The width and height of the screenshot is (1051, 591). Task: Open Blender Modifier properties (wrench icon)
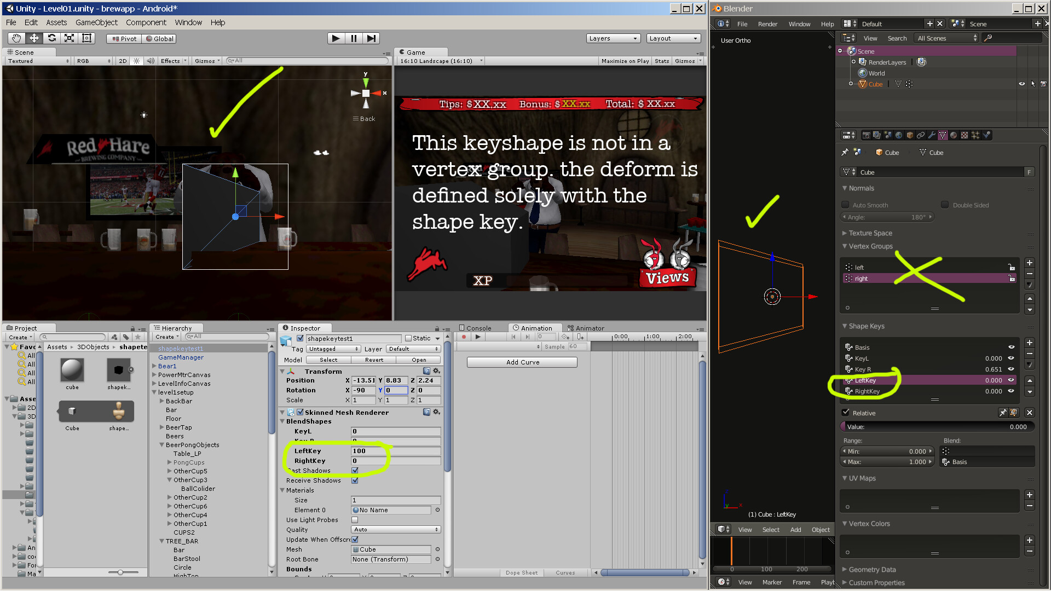[932, 135]
